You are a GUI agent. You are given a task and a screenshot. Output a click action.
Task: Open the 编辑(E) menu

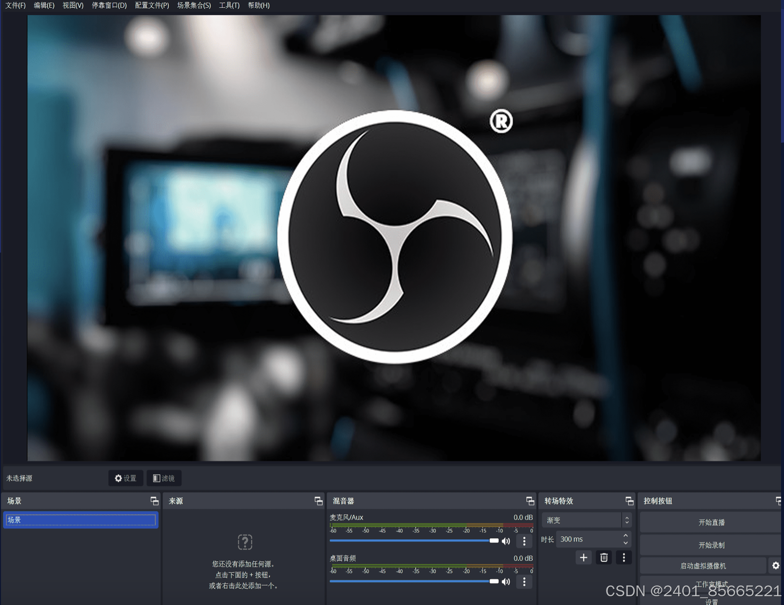tap(44, 5)
